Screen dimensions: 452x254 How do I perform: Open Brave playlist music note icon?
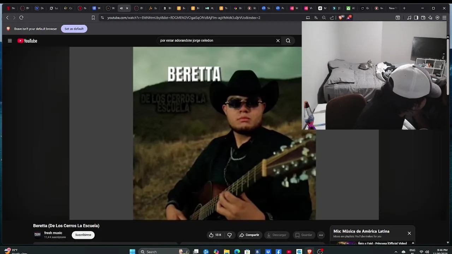pyautogui.click(x=409, y=18)
